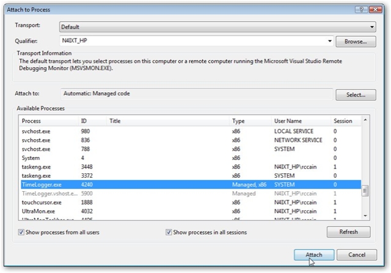This screenshot has width=391, height=273.
Task: Click the Session column header
Action: (x=343, y=121)
